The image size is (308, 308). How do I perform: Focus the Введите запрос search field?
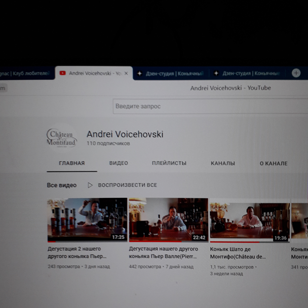click(x=210, y=106)
